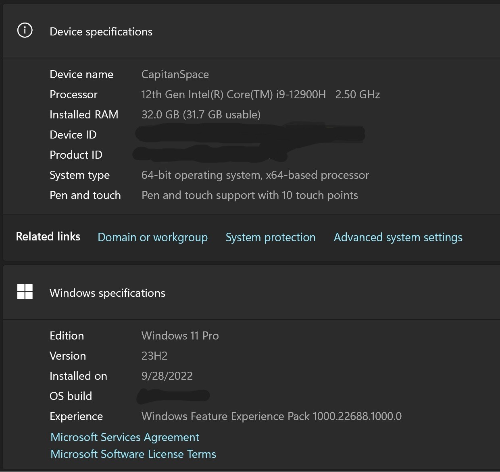
Task: Select the 23H2 version value
Action: tap(154, 356)
